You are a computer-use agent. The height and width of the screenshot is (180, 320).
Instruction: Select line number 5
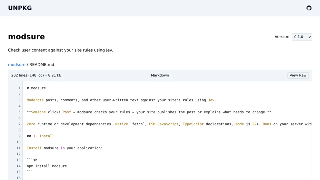(x=19, y=112)
